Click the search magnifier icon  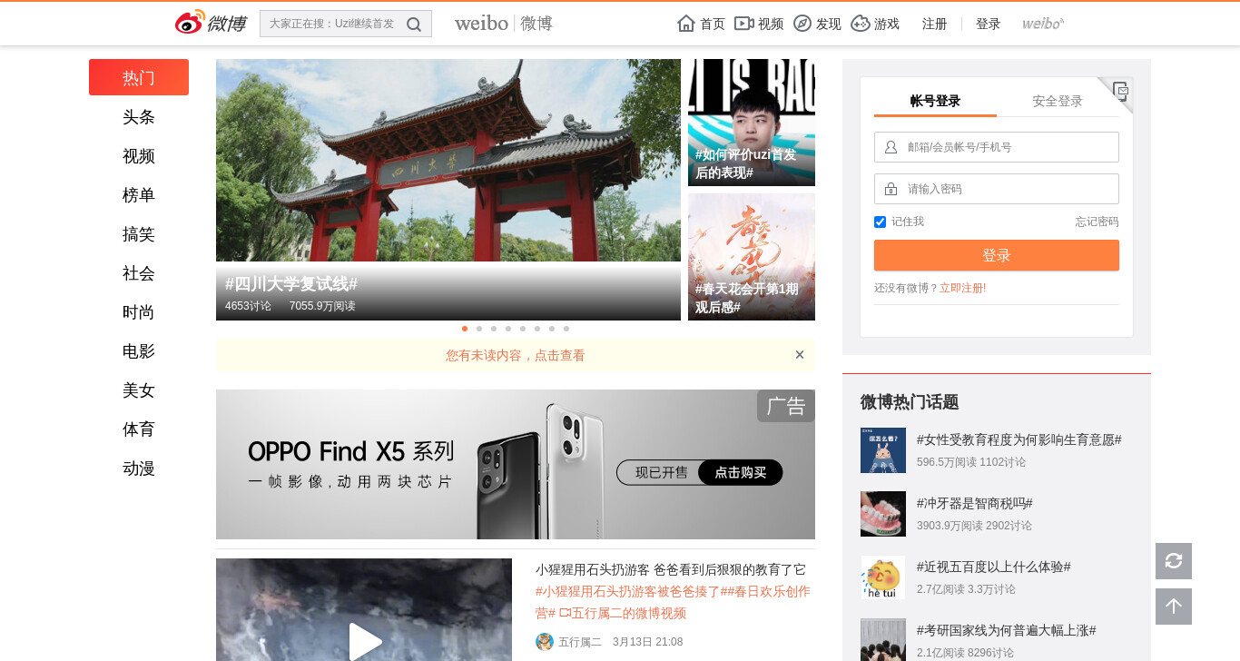(414, 25)
